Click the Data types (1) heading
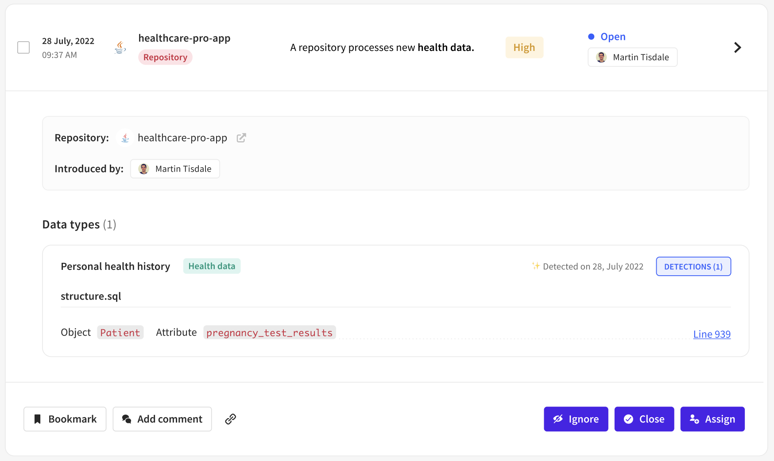Image resolution: width=774 pixels, height=461 pixels. [79, 224]
